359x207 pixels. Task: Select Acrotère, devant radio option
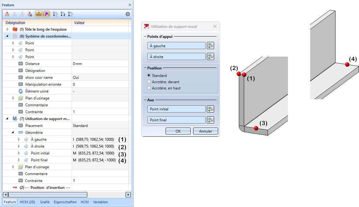point(149,82)
